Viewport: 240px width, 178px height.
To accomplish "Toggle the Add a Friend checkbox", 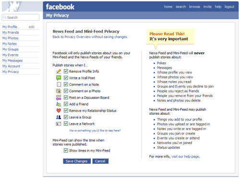I will (x=66, y=104).
